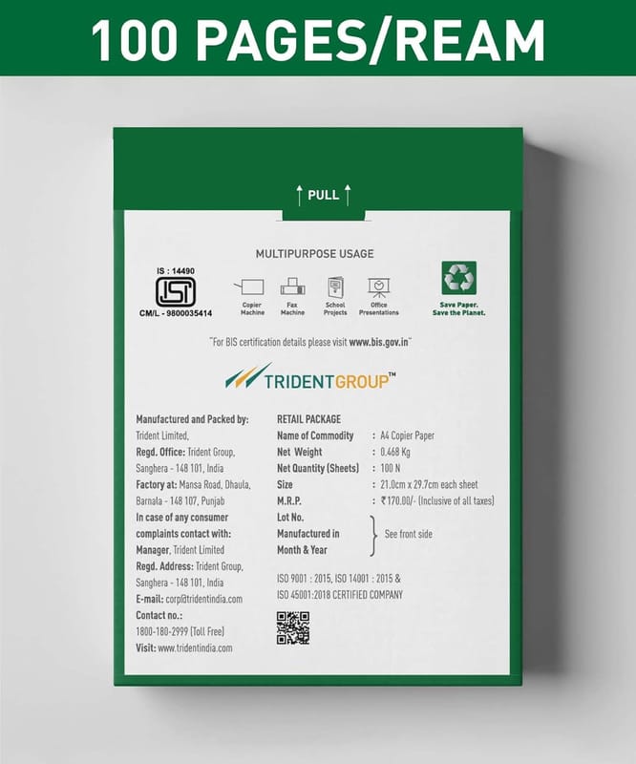The image size is (636, 764).
Task: Click the 'See front side' text
Action: (x=409, y=534)
